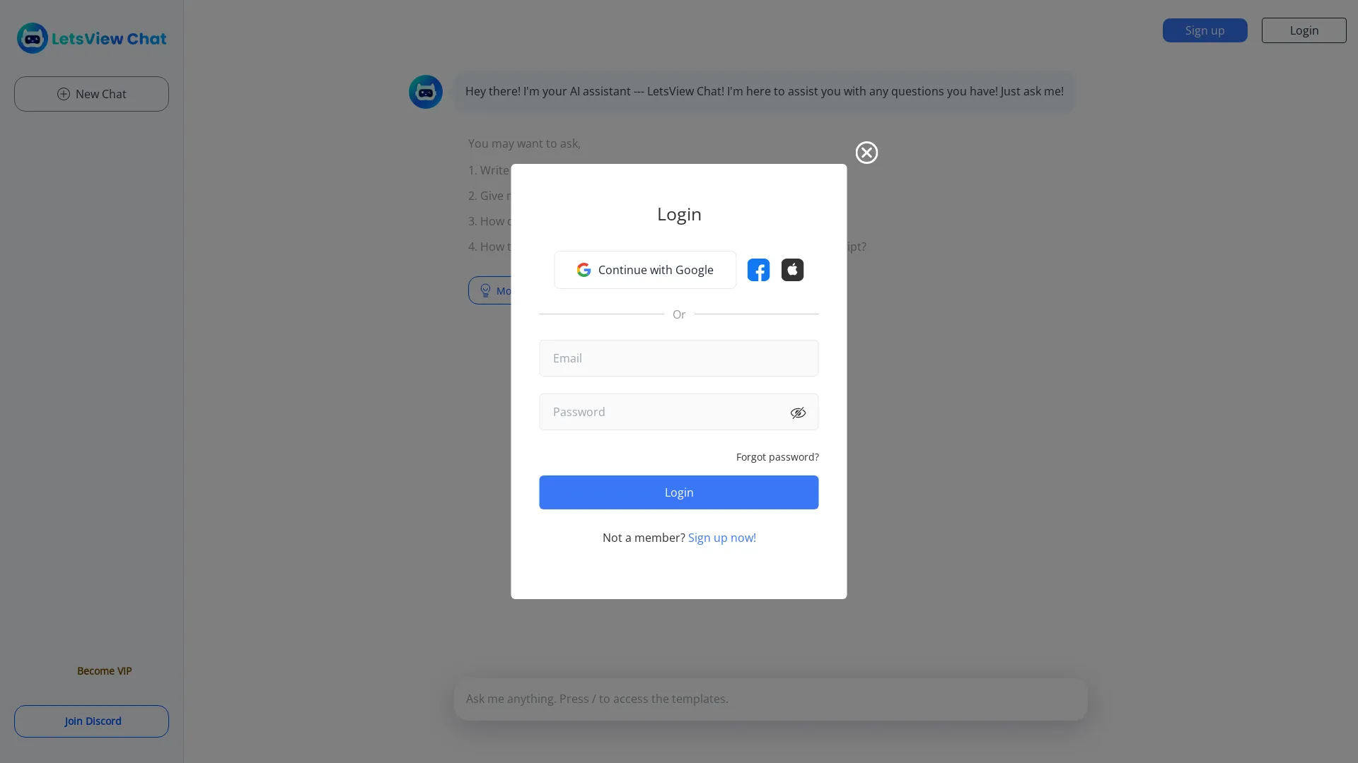The image size is (1358, 763).
Task: Click the Password input field
Action: click(679, 412)
